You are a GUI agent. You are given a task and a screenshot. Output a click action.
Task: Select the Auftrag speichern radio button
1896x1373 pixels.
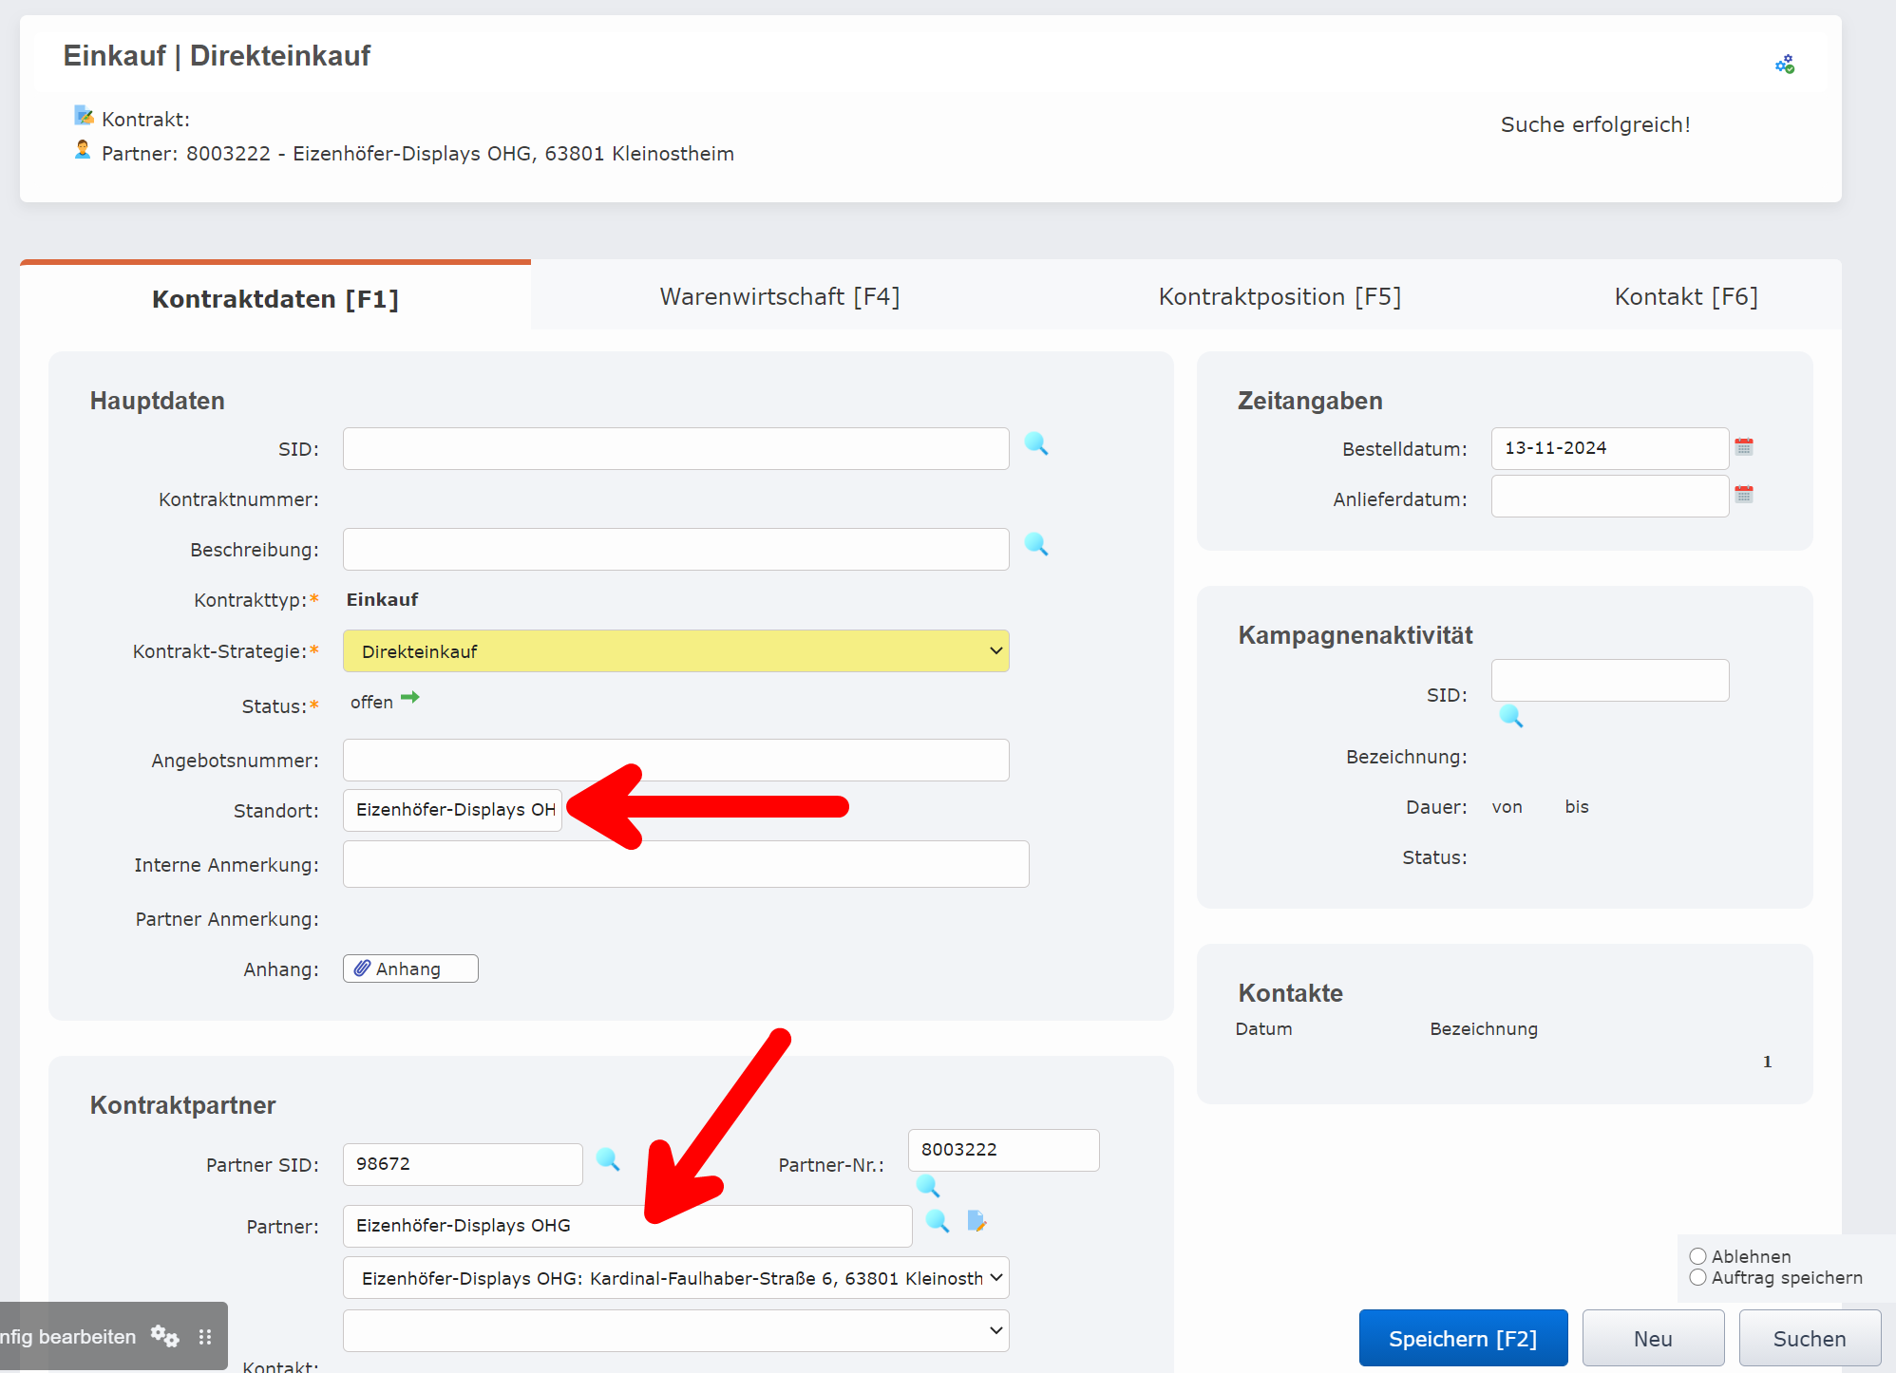pos(1699,1277)
